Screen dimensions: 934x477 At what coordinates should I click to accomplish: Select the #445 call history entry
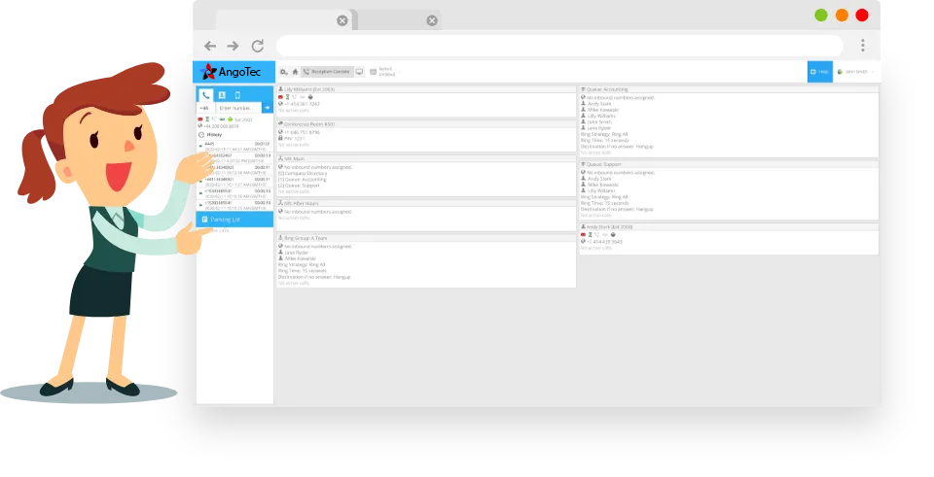pos(235,147)
